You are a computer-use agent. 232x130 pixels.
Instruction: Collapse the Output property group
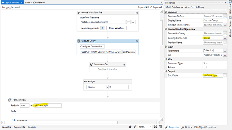(x=166, y=71)
